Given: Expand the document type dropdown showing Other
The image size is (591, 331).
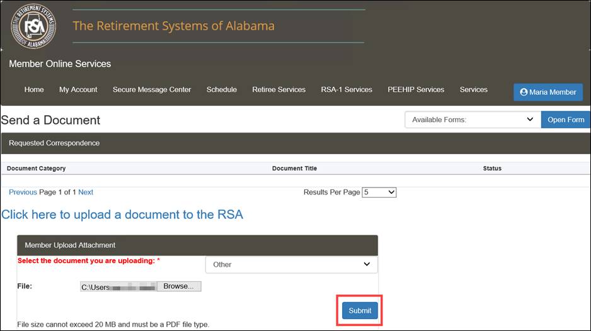Looking at the screenshot, I should click(291, 264).
